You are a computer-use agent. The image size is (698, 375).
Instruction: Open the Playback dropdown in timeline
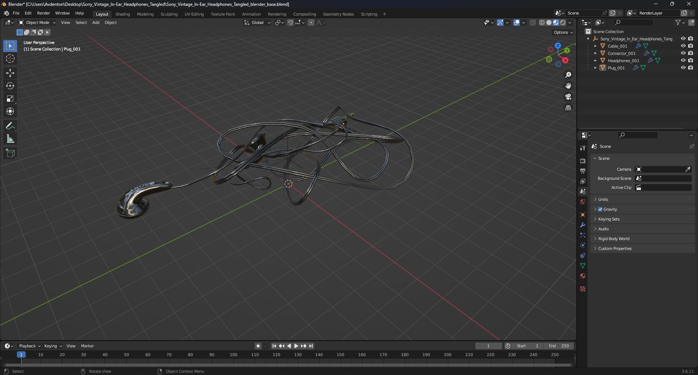coord(29,346)
